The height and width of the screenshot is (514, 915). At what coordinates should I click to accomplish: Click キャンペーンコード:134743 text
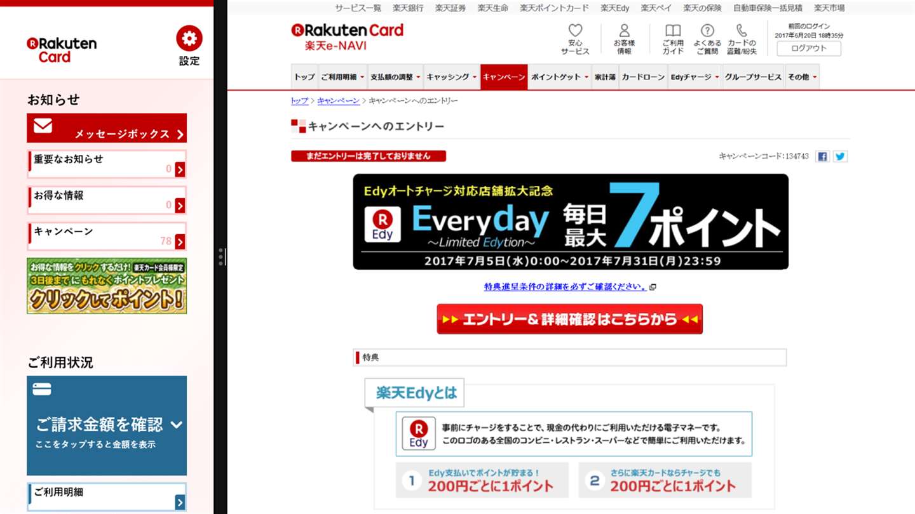(x=763, y=156)
